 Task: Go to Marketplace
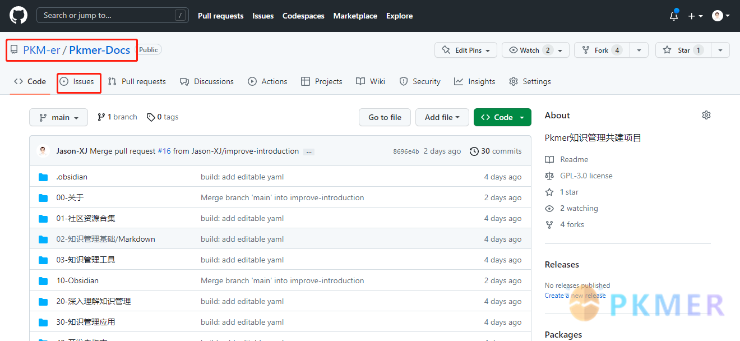pos(355,16)
